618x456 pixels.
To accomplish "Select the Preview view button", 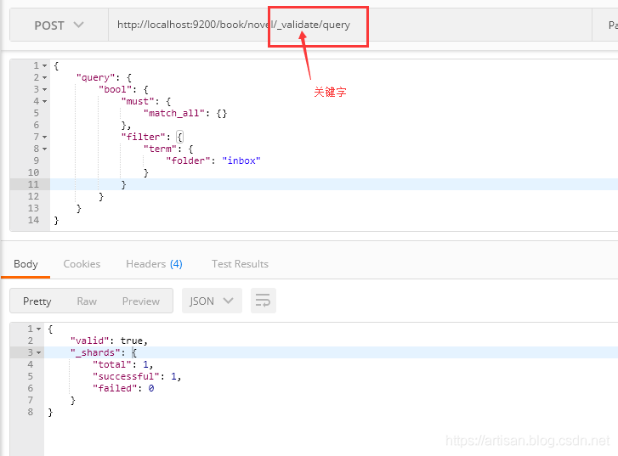I will [x=140, y=301].
